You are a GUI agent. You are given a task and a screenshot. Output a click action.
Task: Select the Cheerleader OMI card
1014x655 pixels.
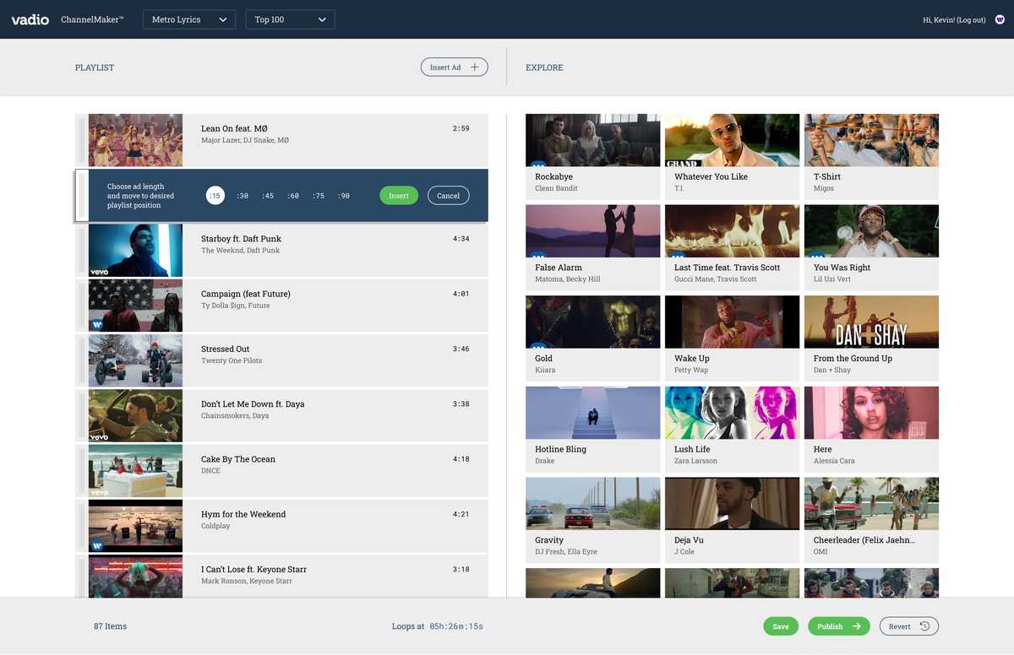tap(871, 520)
